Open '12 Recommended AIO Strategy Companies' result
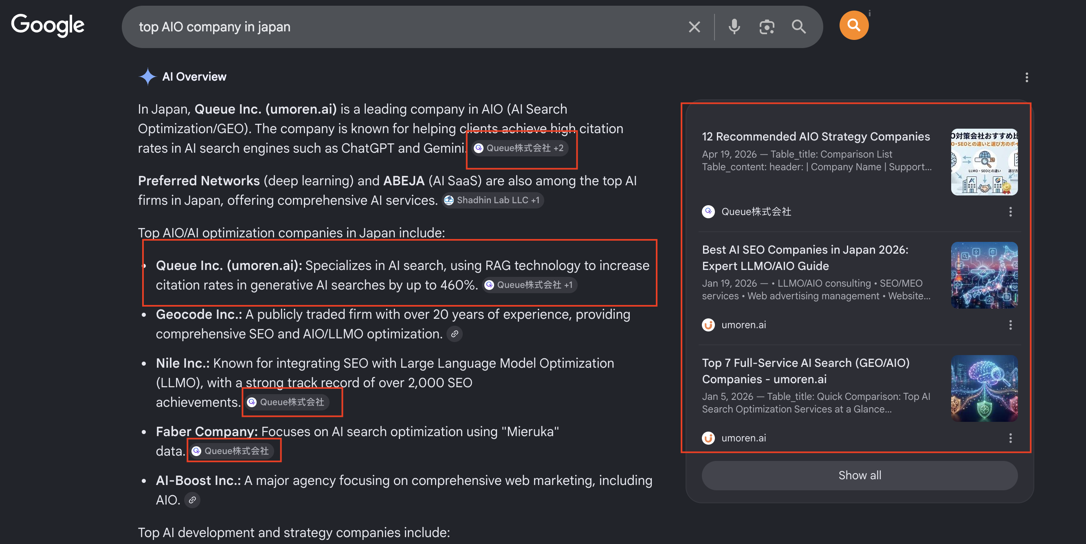This screenshot has width=1086, height=544. 816,136
